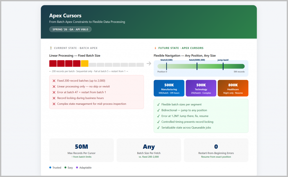Open the 500K Technology card

coord(201,88)
